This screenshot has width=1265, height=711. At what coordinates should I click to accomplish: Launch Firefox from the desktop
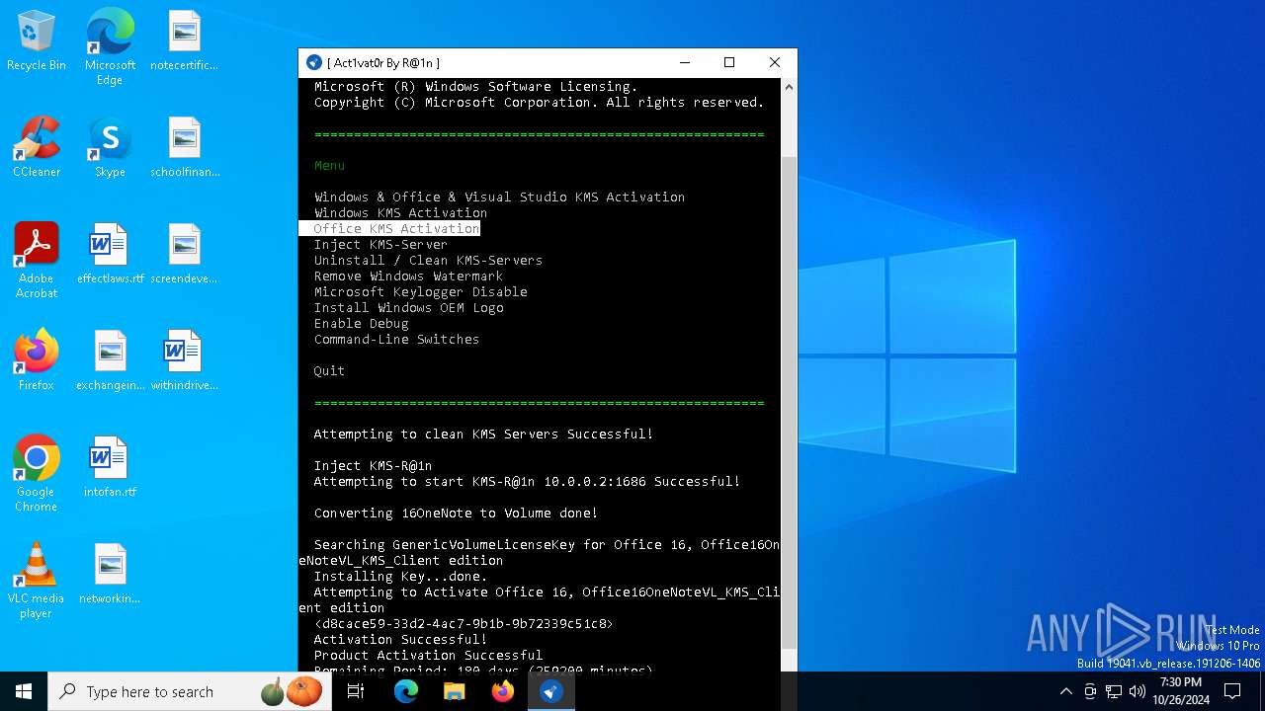click(37, 360)
